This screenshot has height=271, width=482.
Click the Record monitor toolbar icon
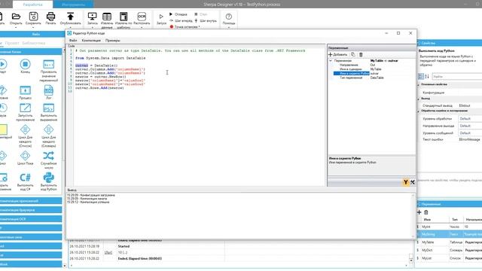(x=92, y=17)
